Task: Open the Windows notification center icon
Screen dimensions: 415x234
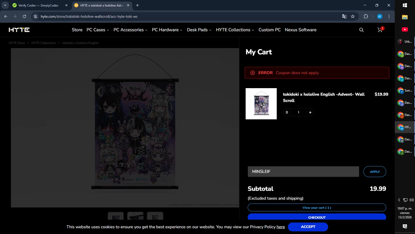Action: [405, 227]
